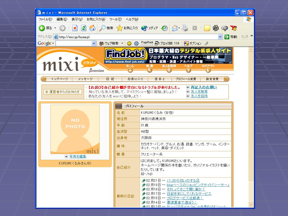The width and height of the screenshot is (288, 216).
Task: Refresh the page using the toolbar Refresh icon
Action: [x=84, y=28]
